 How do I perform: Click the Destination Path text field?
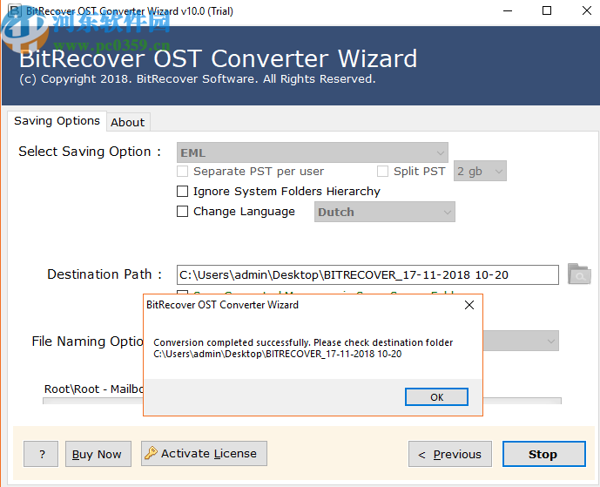tap(367, 275)
